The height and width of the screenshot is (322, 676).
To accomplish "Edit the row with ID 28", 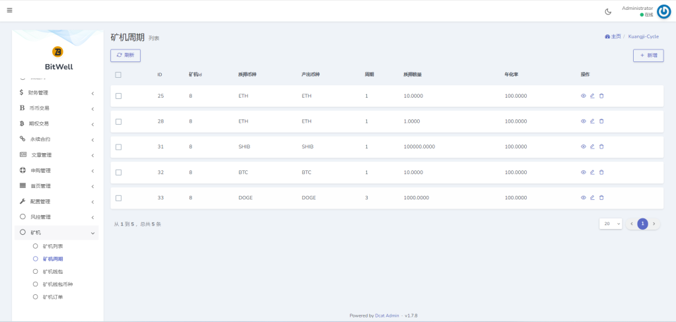I will (592, 121).
